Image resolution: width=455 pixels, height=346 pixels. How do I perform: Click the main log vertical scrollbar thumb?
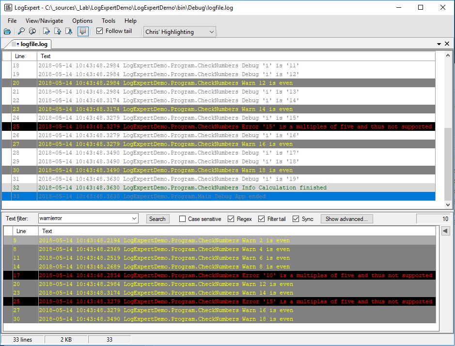pyautogui.click(x=448, y=164)
